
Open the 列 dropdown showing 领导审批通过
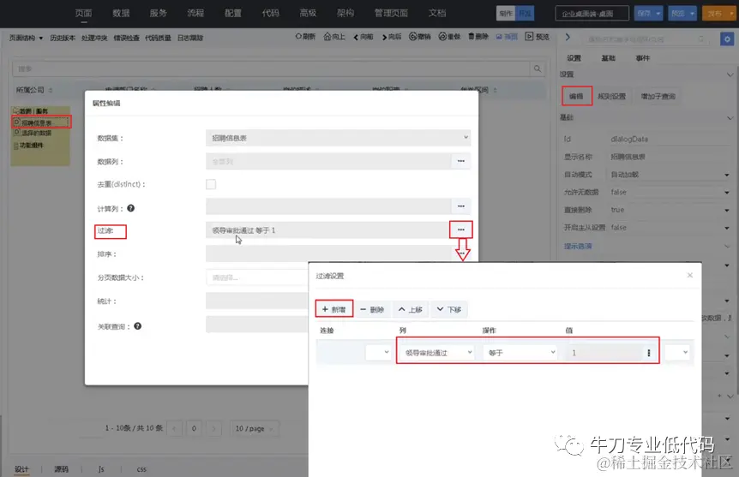[x=436, y=353]
